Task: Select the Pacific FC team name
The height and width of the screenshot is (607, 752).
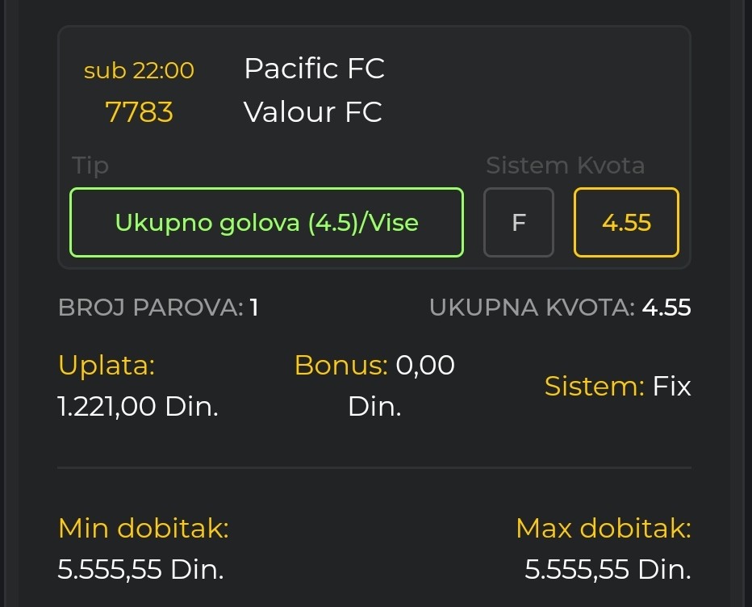Action: pyautogui.click(x=314, y=69)
